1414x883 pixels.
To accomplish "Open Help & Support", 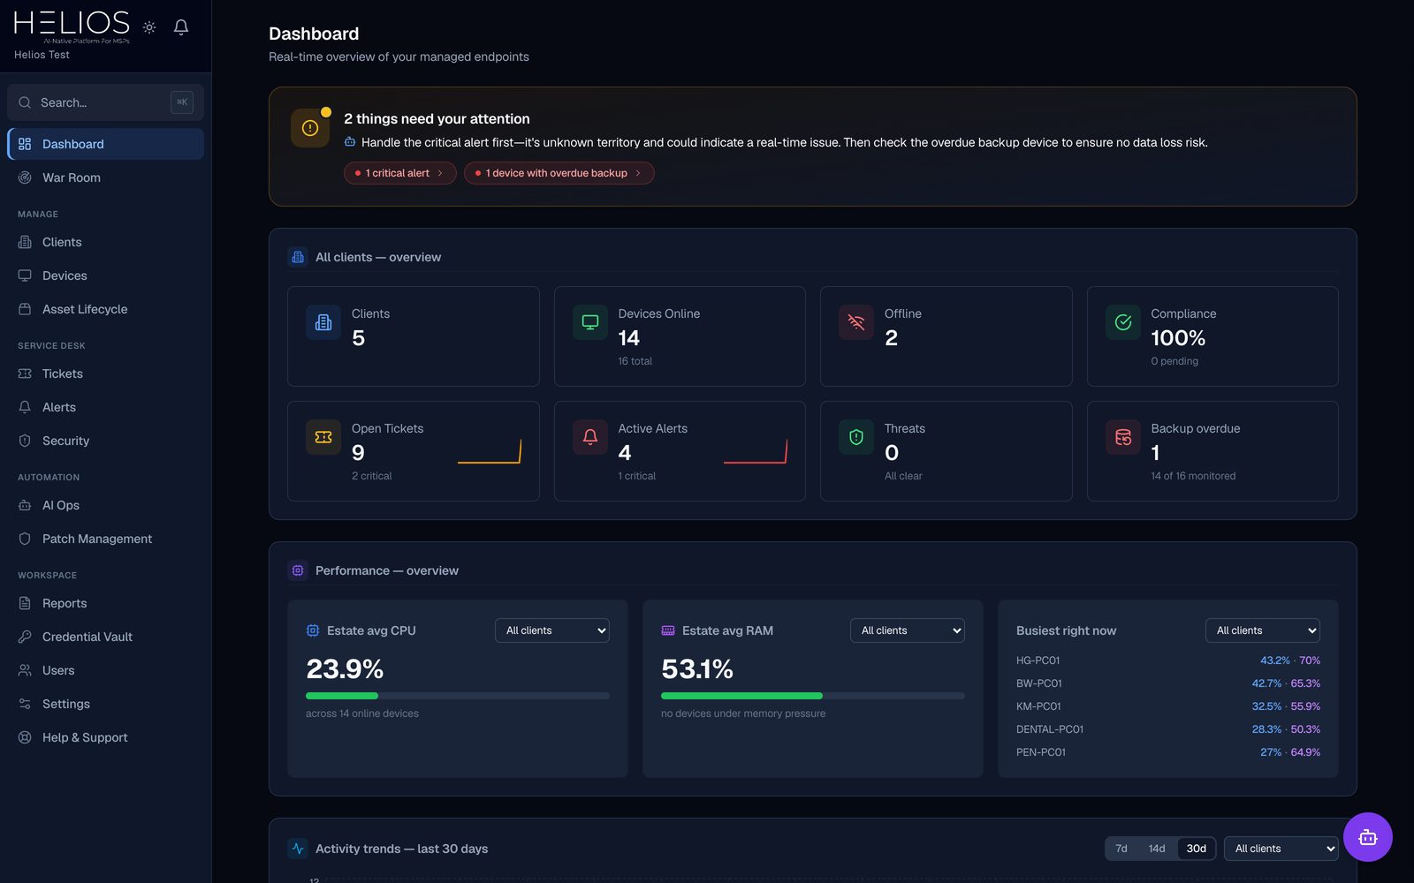I will click(x=105, y=737).
